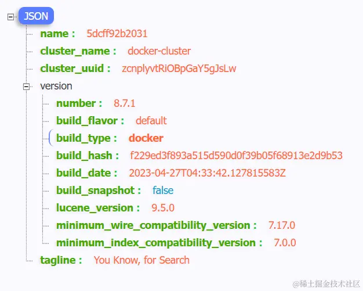Select the build_date timestamp value
This screenshot has height=291, width=363.
(x=207, y=173)
